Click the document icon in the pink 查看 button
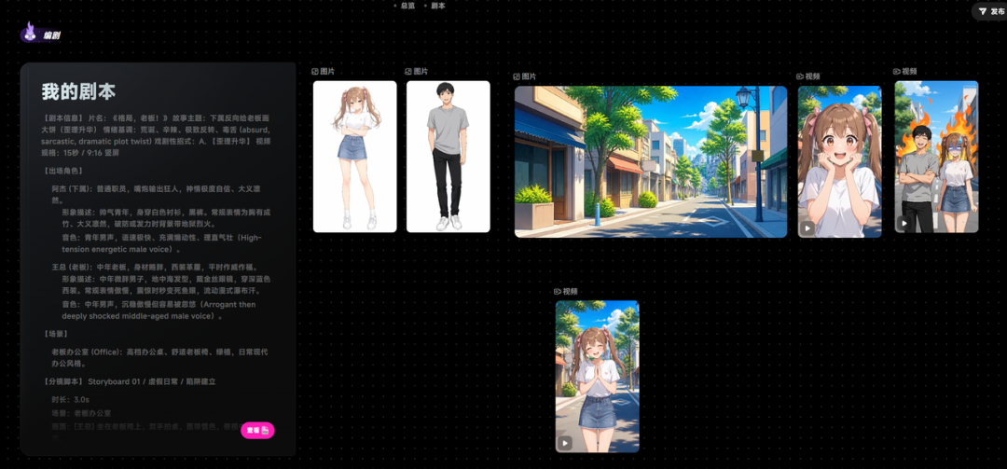The width and height of the screenshot is (1007, 469). [x=265, y=431]
